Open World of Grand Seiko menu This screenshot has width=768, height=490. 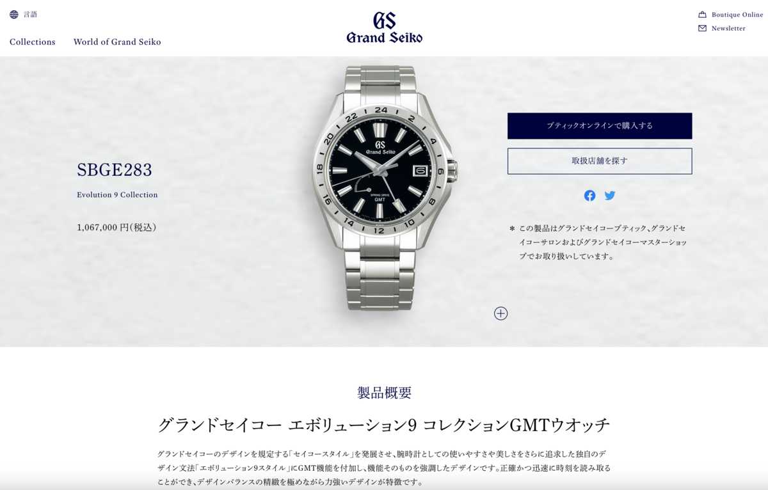[117, 42]
